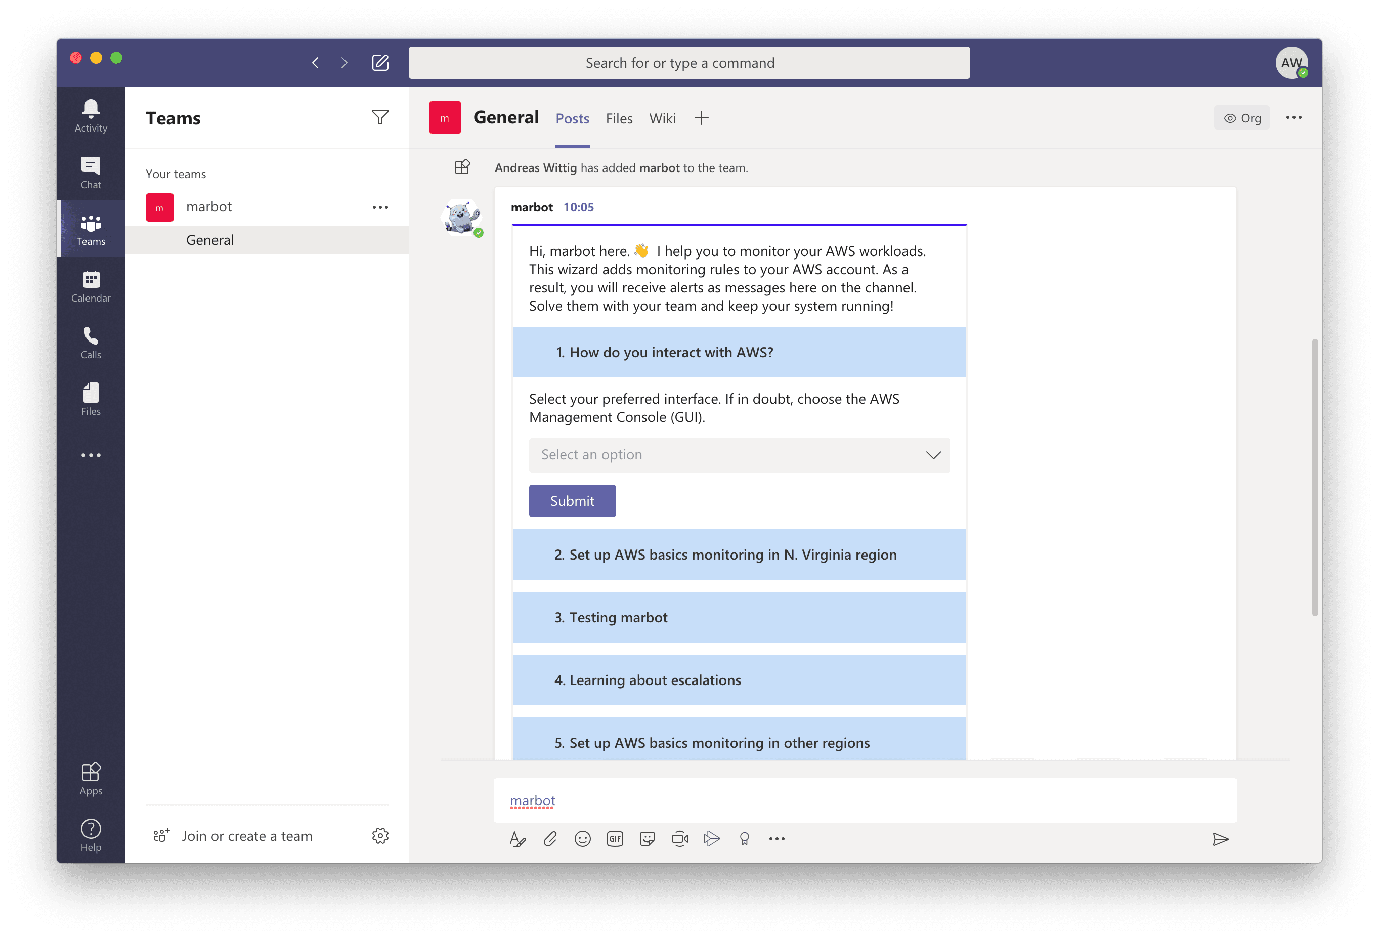Viewport: 1379px width, 938px height.
Task: Open the emoji picker in compose toolbar
Action: pos(582,838)
